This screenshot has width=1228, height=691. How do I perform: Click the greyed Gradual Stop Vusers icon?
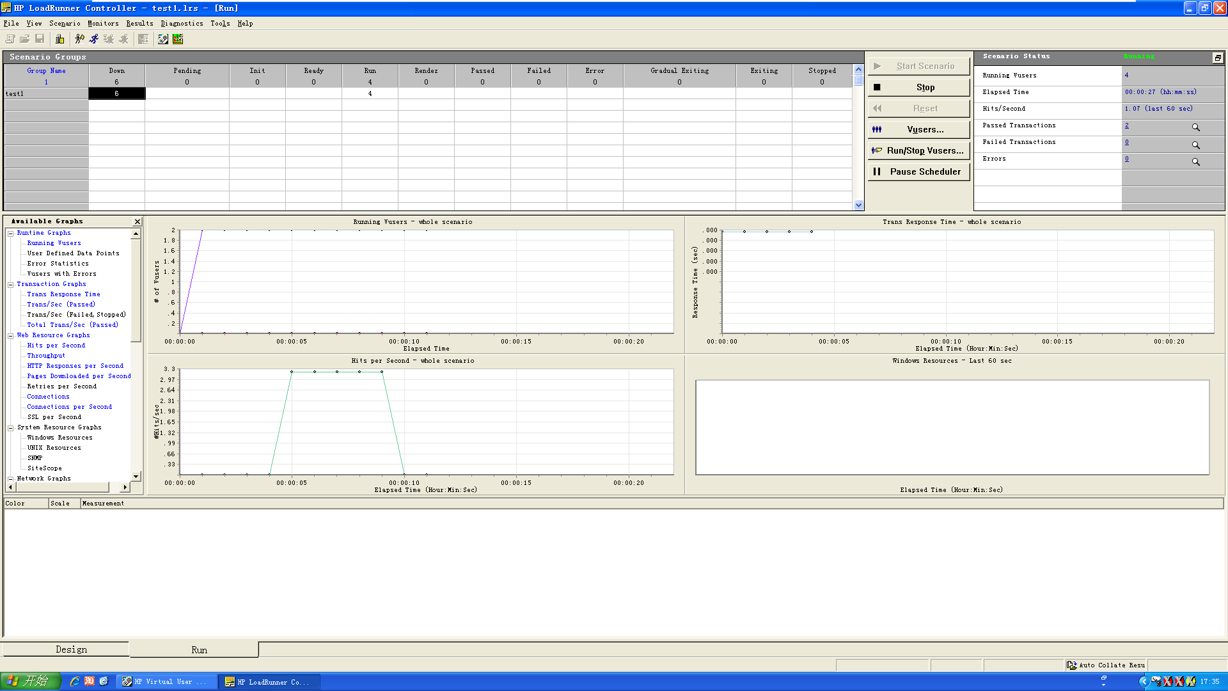109,39
